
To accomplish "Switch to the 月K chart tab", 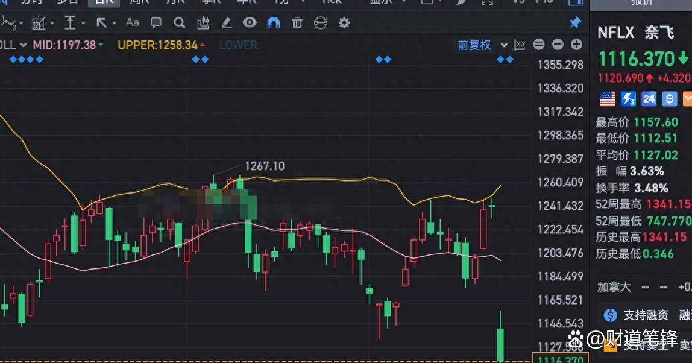I will (175, 2).
